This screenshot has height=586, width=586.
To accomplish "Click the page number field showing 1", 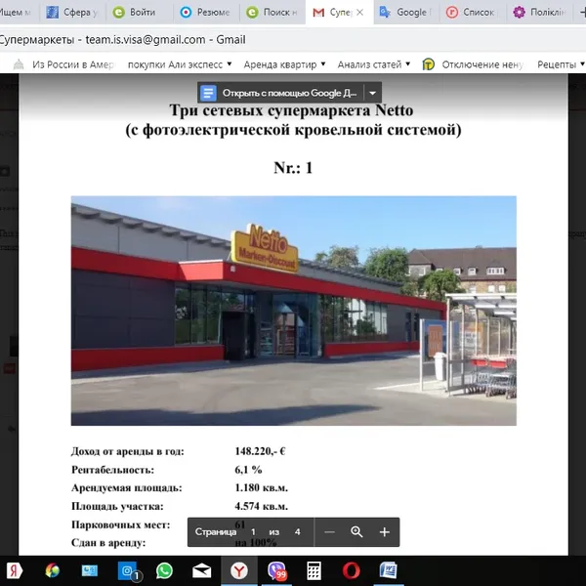I will (x=253, y=532).
